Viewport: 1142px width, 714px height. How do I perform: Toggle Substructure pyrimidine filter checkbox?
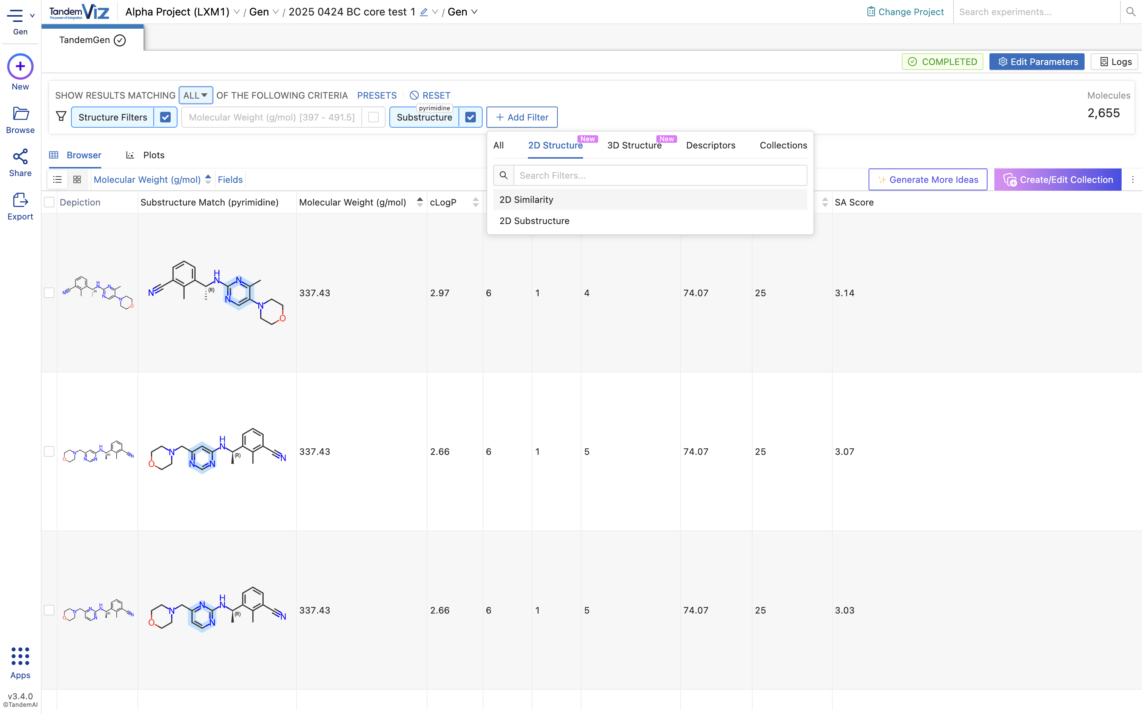pyautogui.click(x=471, y=117)
